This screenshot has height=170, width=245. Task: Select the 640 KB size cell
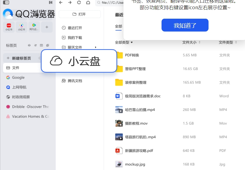(189, 151)
